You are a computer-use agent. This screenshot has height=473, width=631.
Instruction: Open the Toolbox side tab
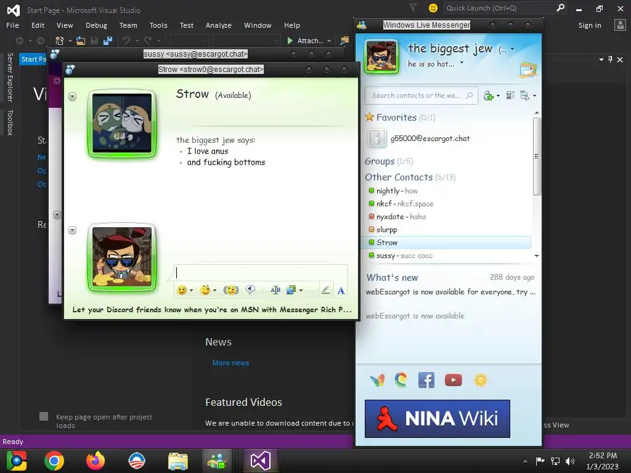pos(10,123)
